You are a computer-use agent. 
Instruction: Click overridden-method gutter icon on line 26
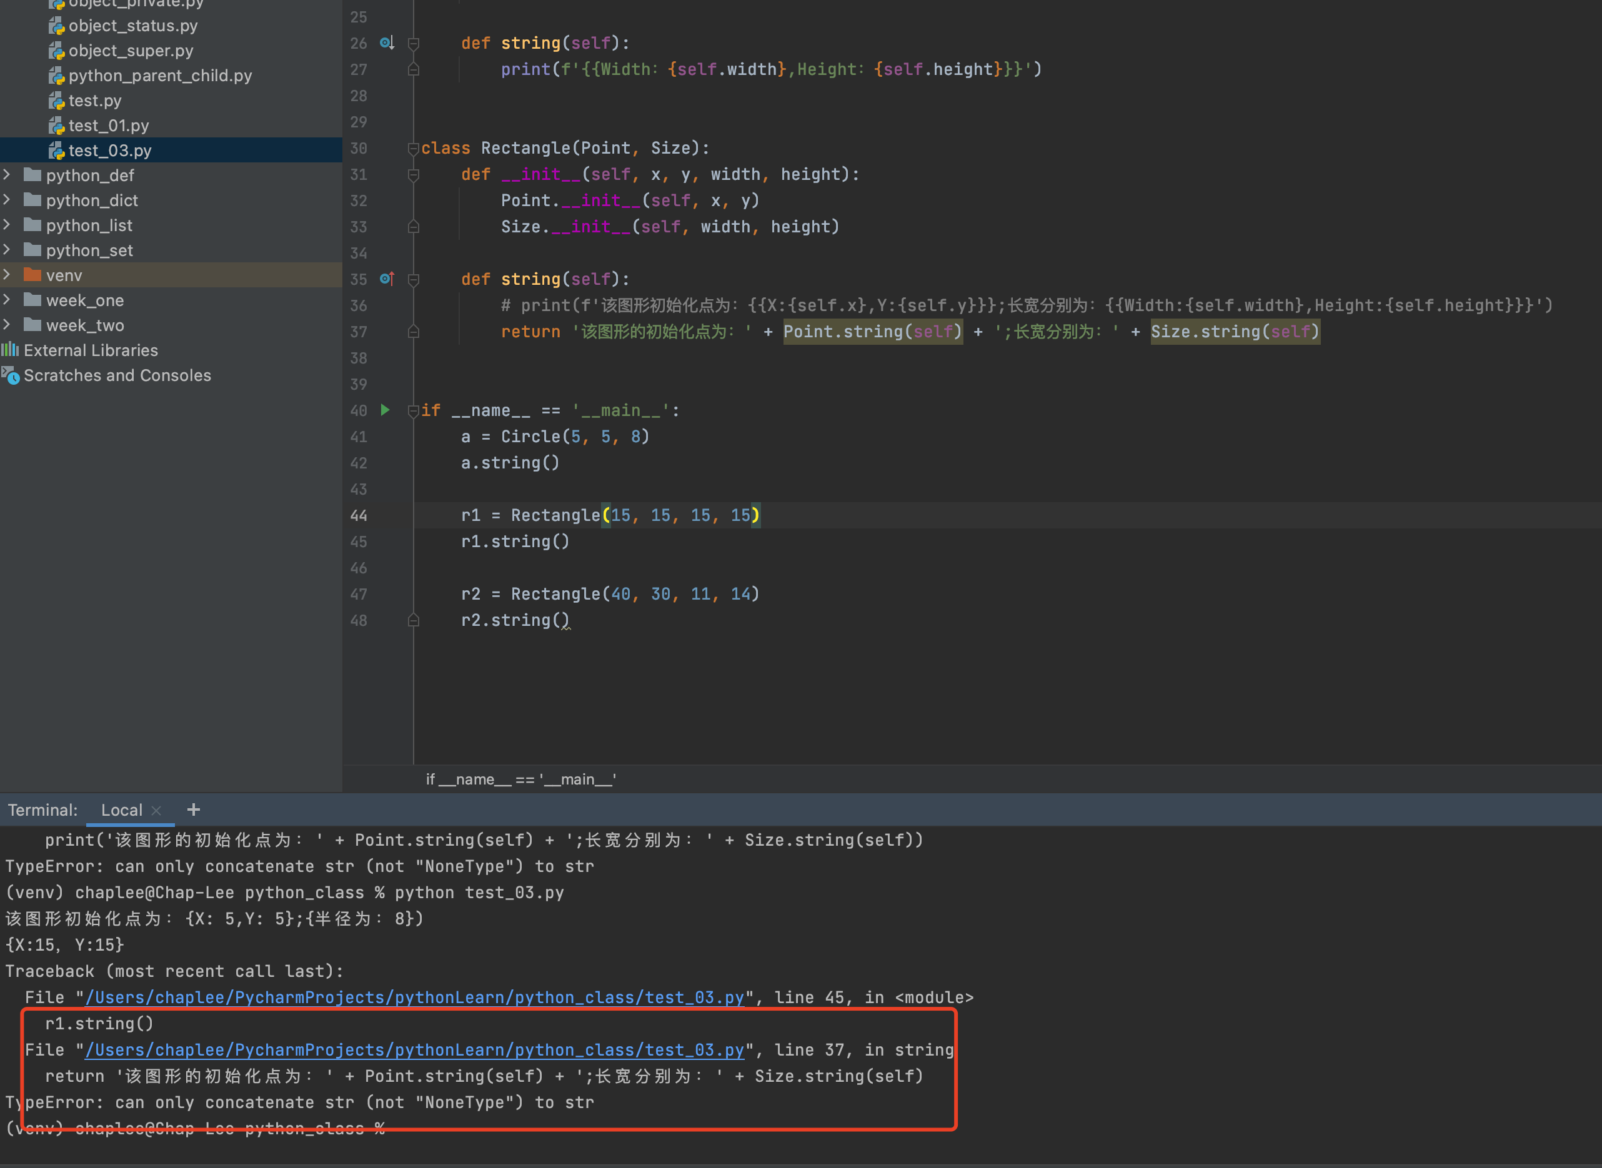[x=386, y=43]
